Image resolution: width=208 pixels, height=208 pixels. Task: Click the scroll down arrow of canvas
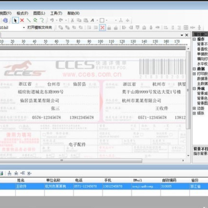(x=188, y=155)
